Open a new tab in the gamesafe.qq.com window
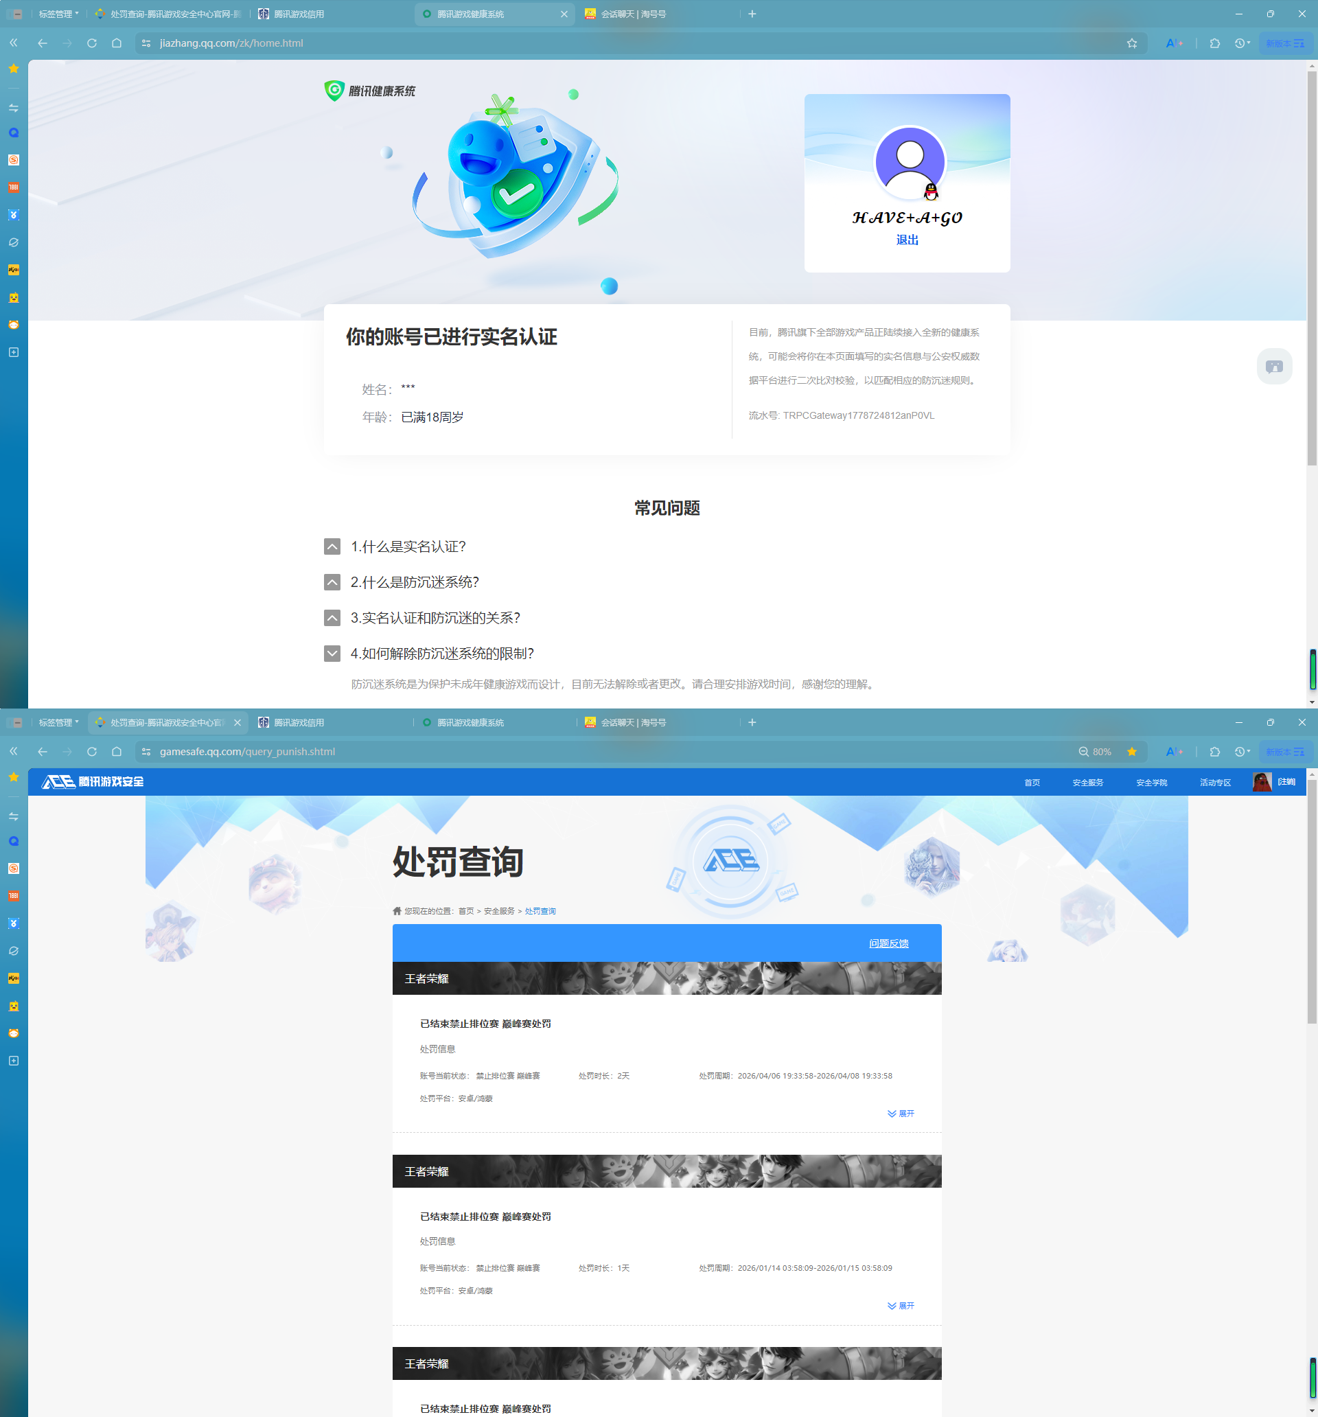This screenshot has width=1318, height=1417. pos(752,723)
